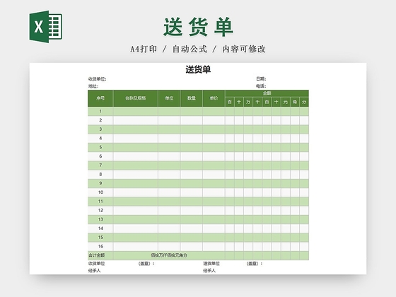Select the serial number 11 cell

pos(100,202)
